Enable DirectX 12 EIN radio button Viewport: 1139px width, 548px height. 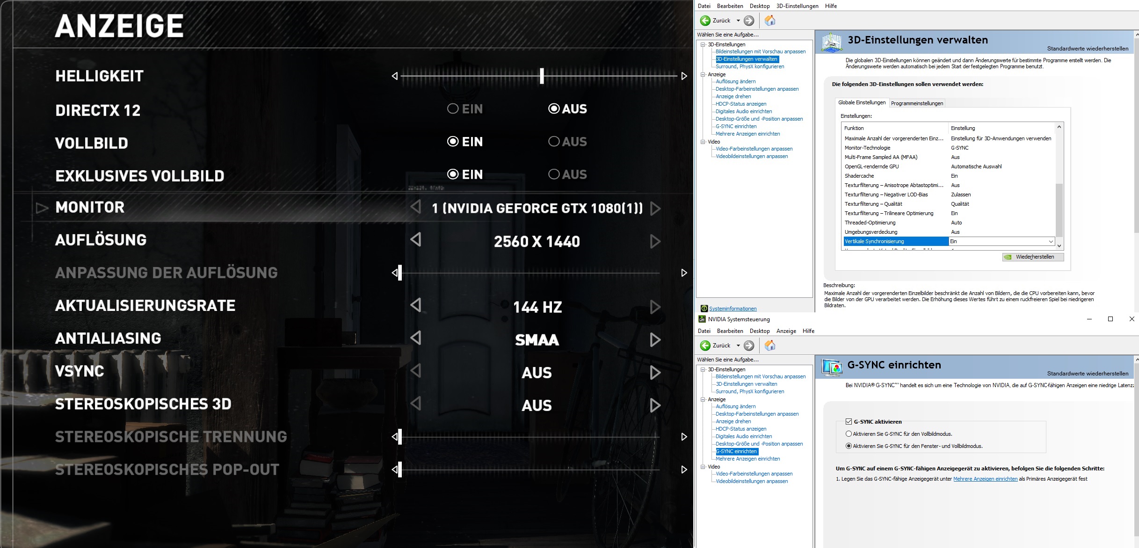click(453, 109)
